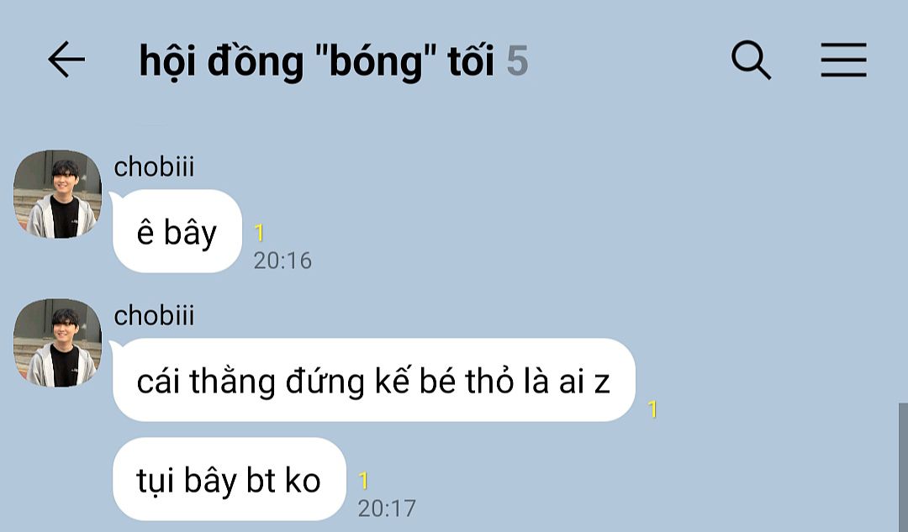Click chobiii name above second message group

154,315
